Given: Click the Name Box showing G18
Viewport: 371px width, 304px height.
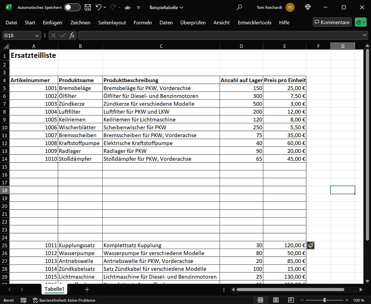Looking at the screenshot, I should 18,35.
